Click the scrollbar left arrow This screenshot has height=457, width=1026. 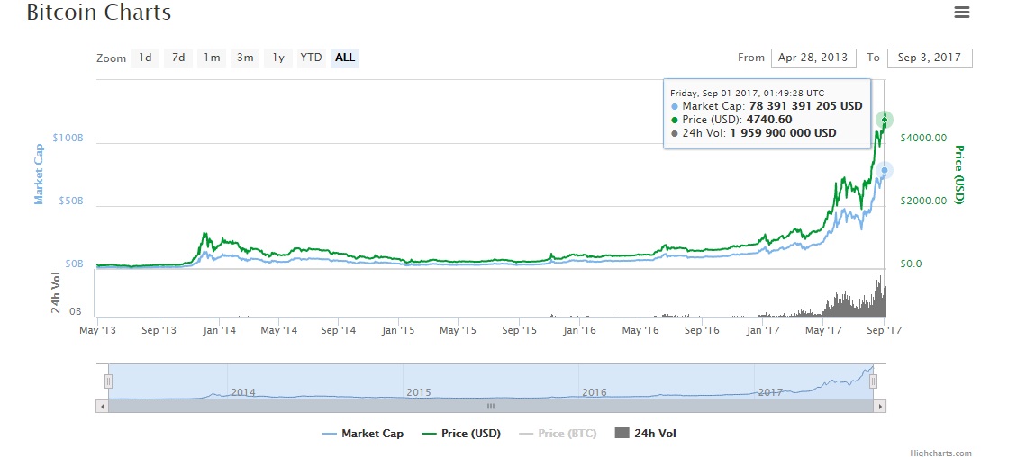101,406
